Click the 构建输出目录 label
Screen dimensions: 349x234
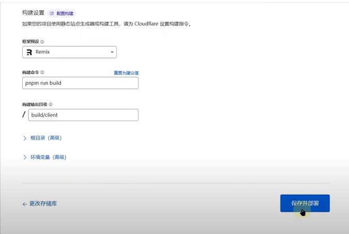(x=35, y=104)
